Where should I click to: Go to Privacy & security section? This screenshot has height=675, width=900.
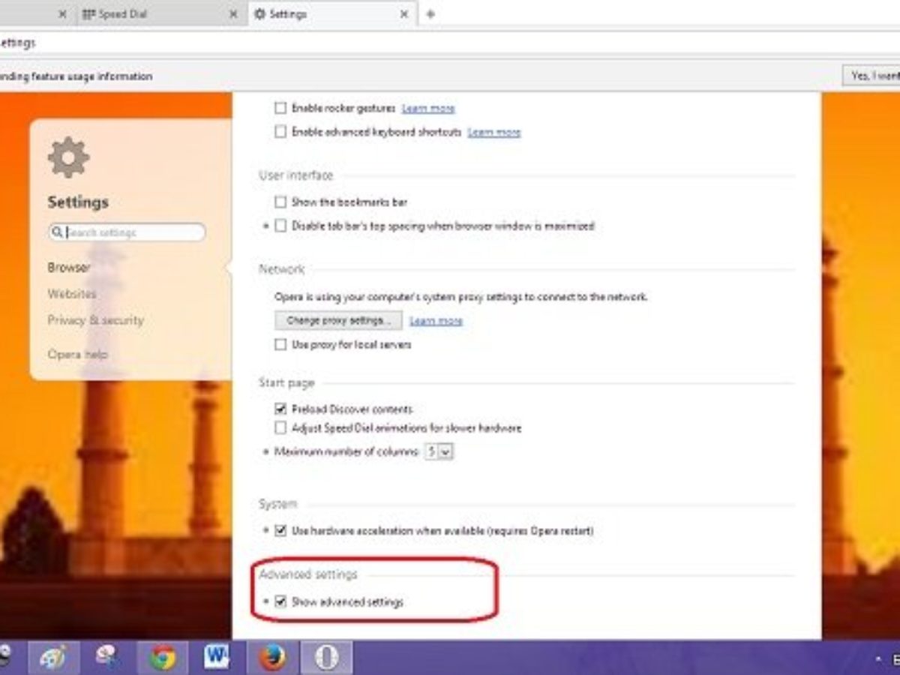tap(95, 320)
